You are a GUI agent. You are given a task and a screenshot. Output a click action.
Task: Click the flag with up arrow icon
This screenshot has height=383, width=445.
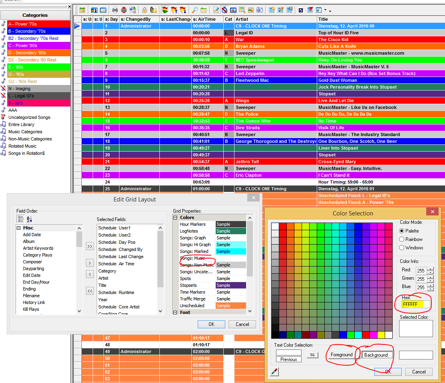point(174,10)
